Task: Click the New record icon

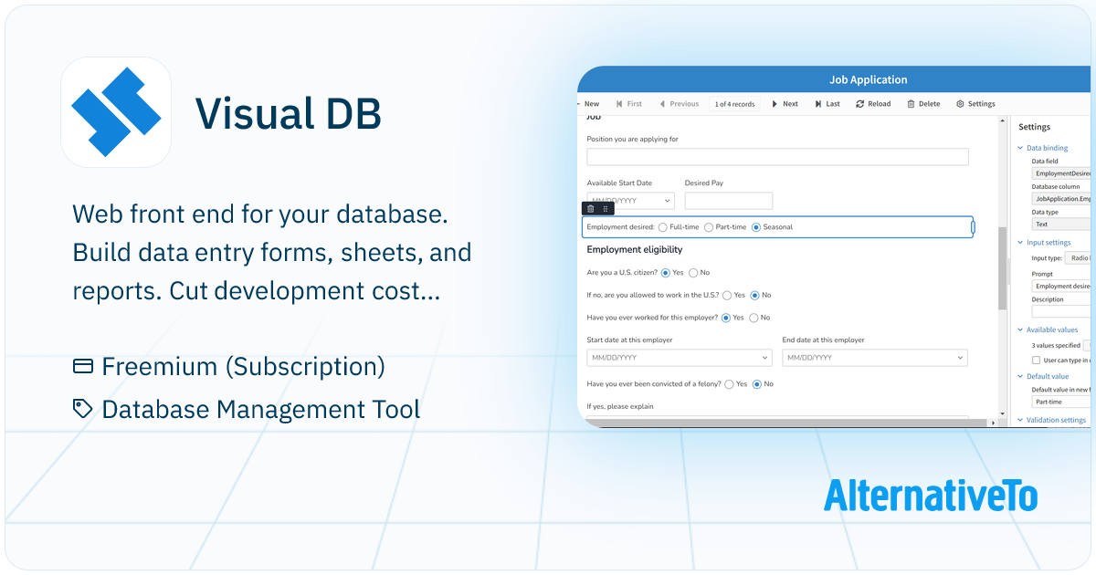Action: [590, 103]
